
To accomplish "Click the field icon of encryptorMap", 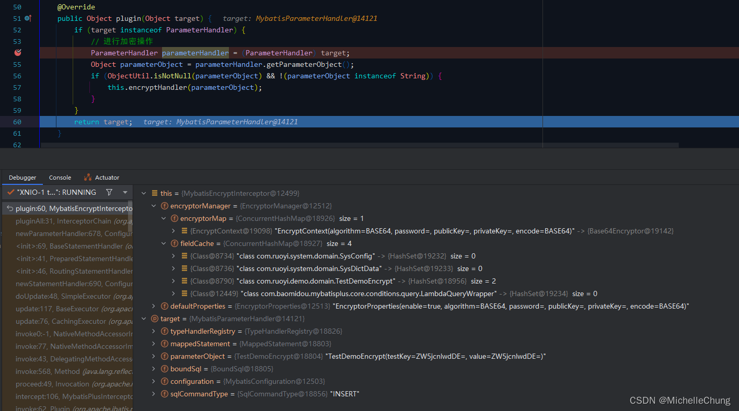I will tap(175, 218).
